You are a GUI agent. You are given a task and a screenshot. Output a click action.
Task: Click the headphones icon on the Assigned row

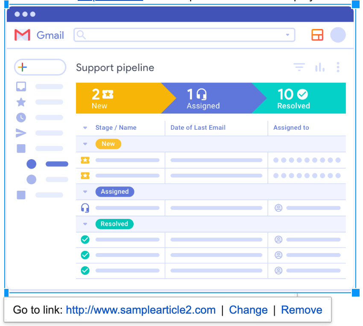[85, 208]
